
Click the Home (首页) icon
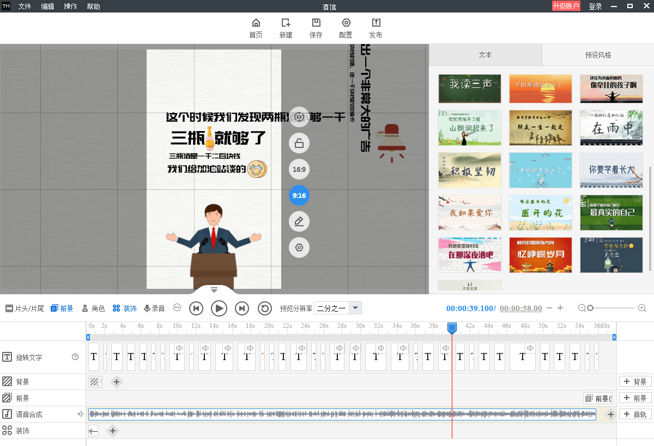(x=256, y=23)
